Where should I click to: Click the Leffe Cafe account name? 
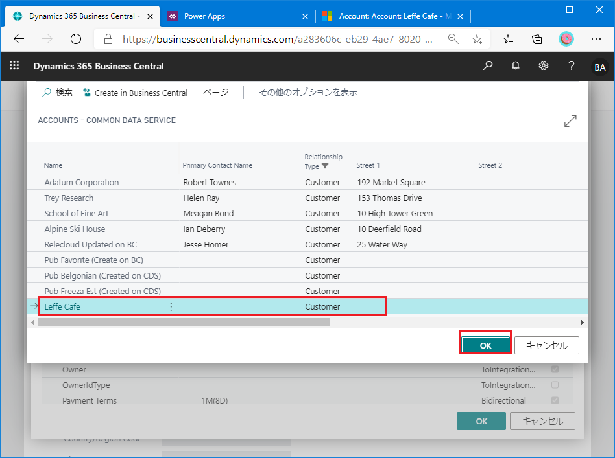62,307
